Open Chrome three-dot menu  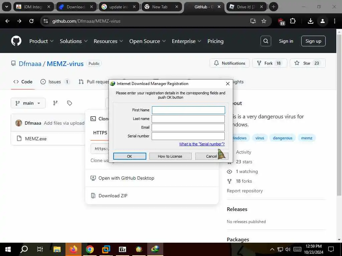pyautogui.click(x=335, y=21)
